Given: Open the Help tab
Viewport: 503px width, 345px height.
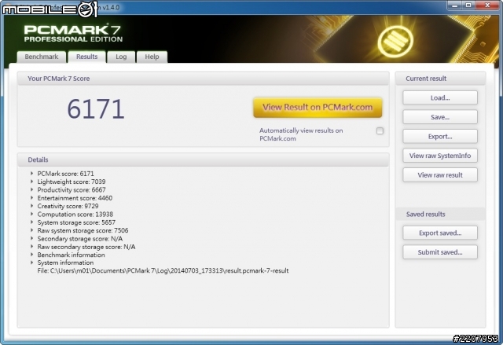Looking at the screenshot, I should pos(152,57).
